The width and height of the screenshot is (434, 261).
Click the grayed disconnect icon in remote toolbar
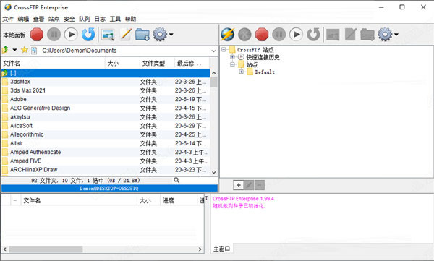(x=244, y=35)
